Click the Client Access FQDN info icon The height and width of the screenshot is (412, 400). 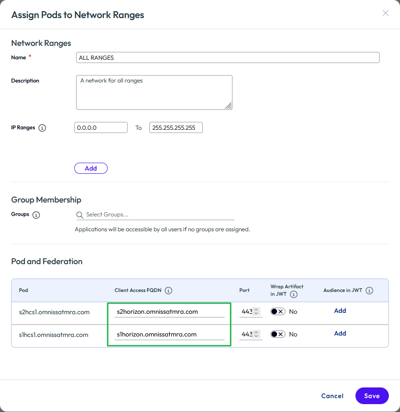pos(168,291)
